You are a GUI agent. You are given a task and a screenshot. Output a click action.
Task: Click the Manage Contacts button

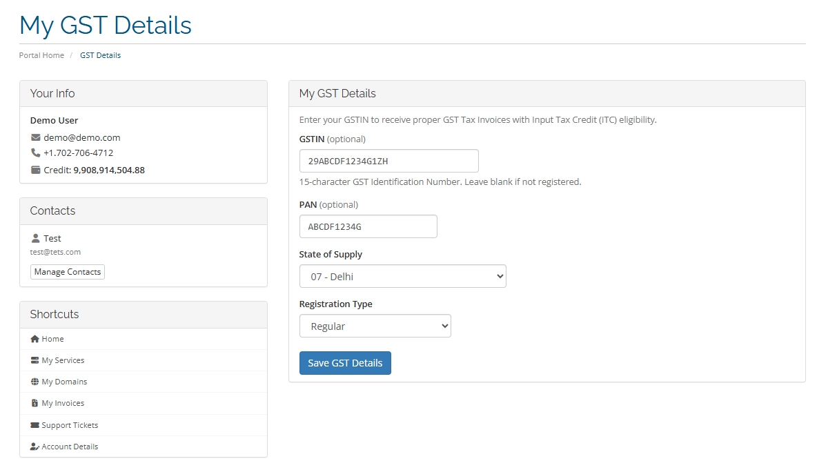(x=68, y=272)
